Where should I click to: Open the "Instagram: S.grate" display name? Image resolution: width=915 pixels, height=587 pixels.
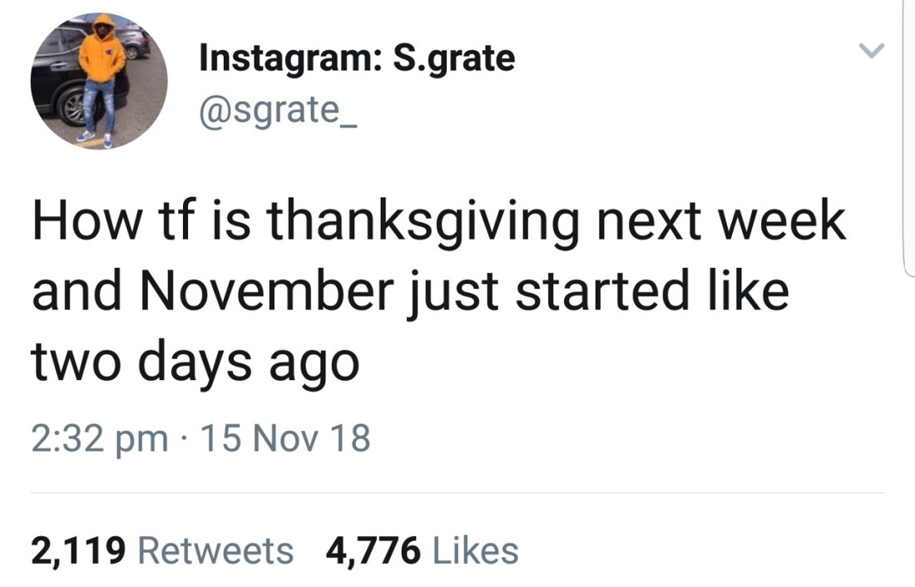coord(357,58)
